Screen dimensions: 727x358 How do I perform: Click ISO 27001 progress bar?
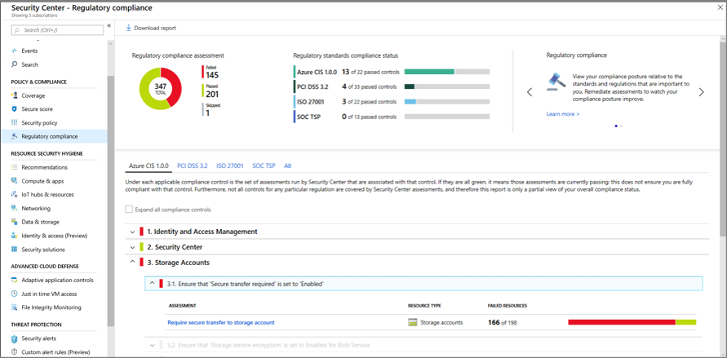tap(447, 101)
